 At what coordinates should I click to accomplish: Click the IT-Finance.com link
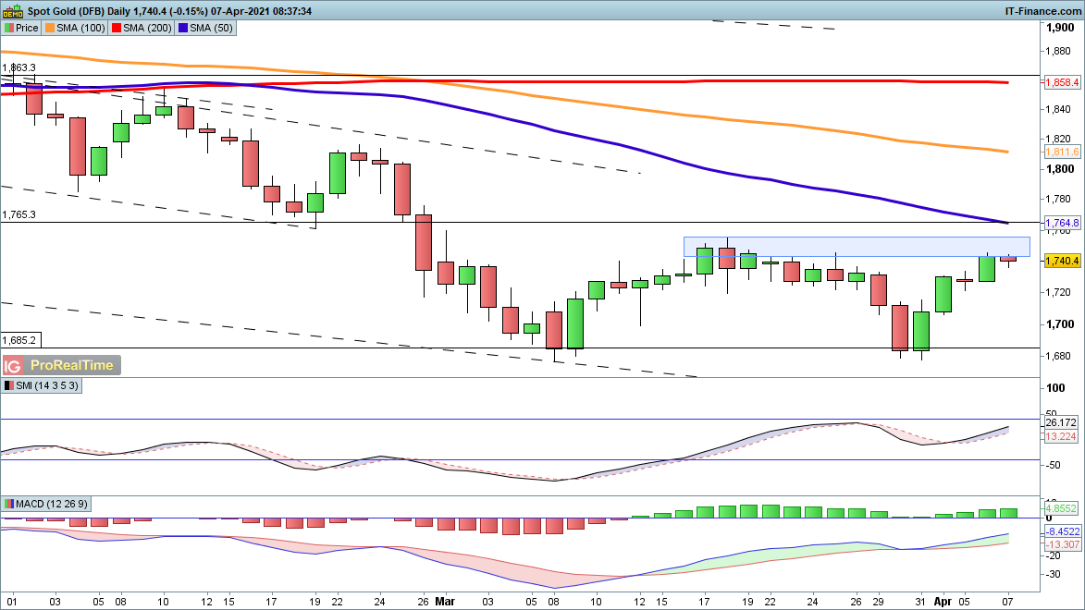[x=1042, y=10]
